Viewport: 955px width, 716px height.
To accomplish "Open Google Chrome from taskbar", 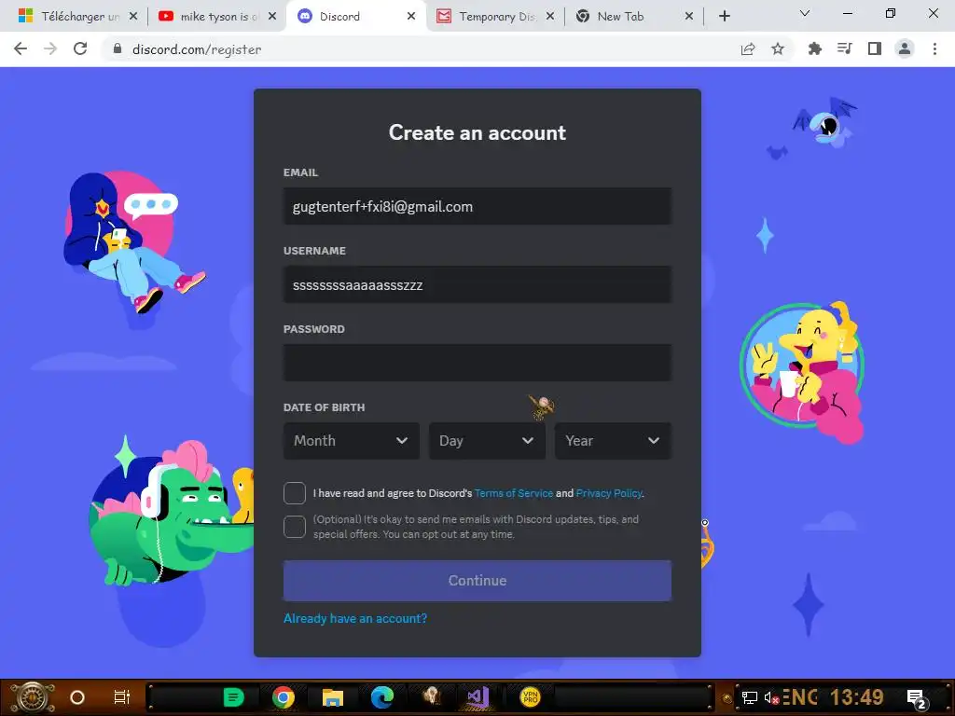I will point(284,697).
